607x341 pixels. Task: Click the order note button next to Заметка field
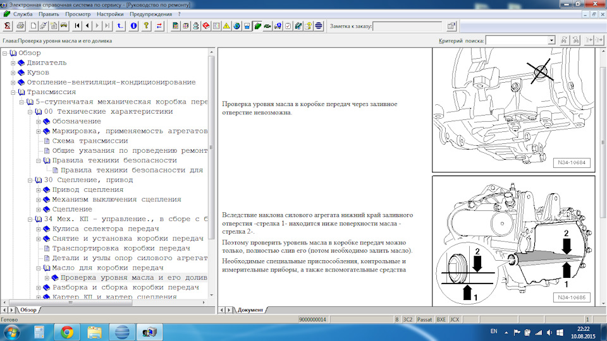point(451,26)
